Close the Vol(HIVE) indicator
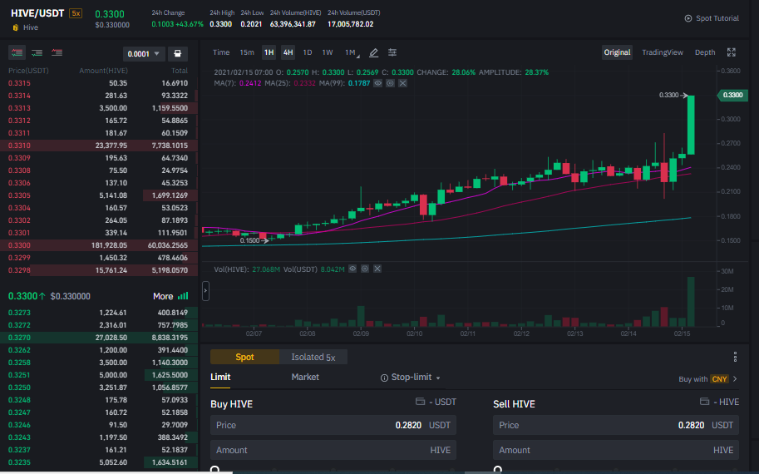Image resolution: width=759 pixels, height=474 pixels. [377, 269]
